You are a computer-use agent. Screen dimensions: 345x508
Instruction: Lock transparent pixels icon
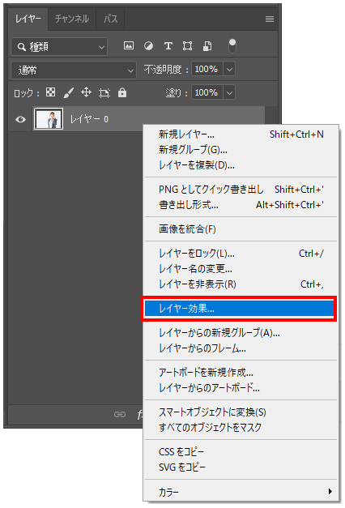coord(50,92)
